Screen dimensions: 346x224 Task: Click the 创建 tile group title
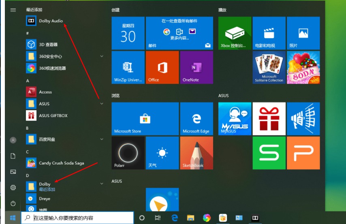pos(115,10)
